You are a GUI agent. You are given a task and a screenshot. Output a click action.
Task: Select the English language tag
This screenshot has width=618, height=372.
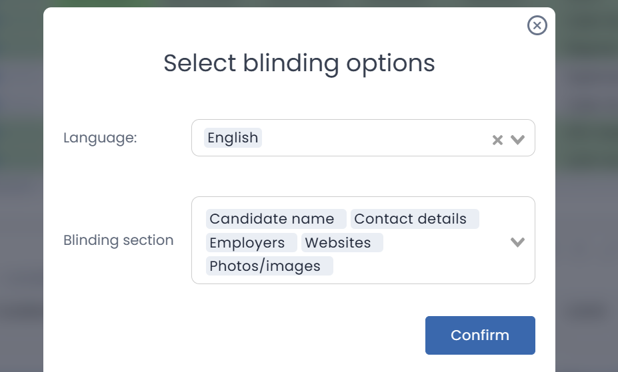[233, 138]
